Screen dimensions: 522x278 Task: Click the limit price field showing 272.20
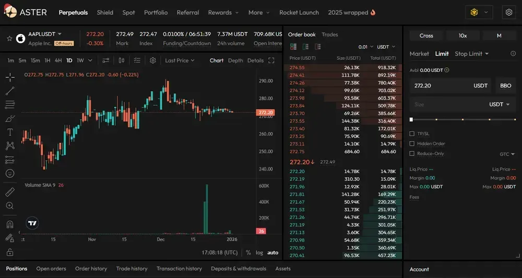tap(451, 86)
